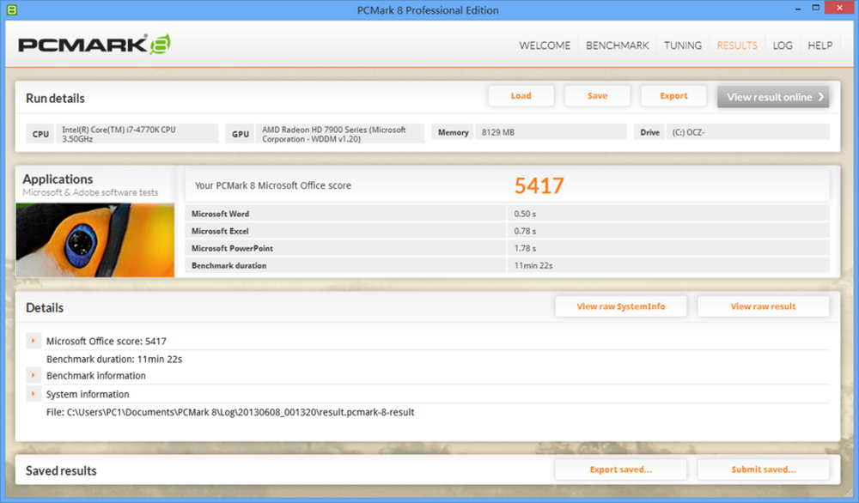Expand Benchmark information section arrow
This screenshot has height=503, width=859.
coord(34,375)
